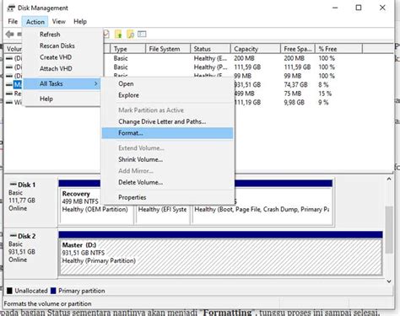Click the highlighted Format option
Image resolution: width=400 pixels, height=316 pixels.
168,133
